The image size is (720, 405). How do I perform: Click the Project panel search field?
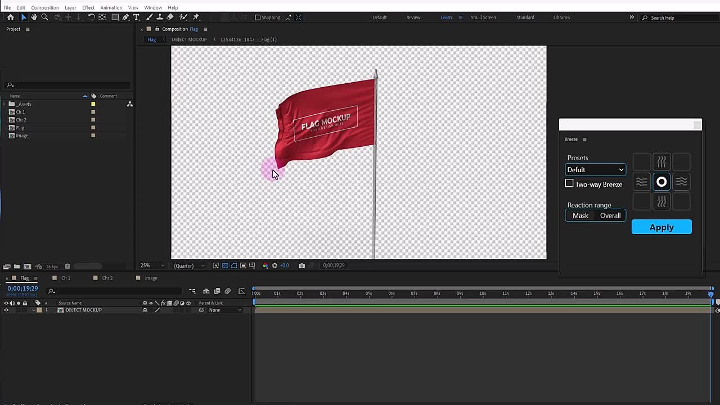pos(67,85)
